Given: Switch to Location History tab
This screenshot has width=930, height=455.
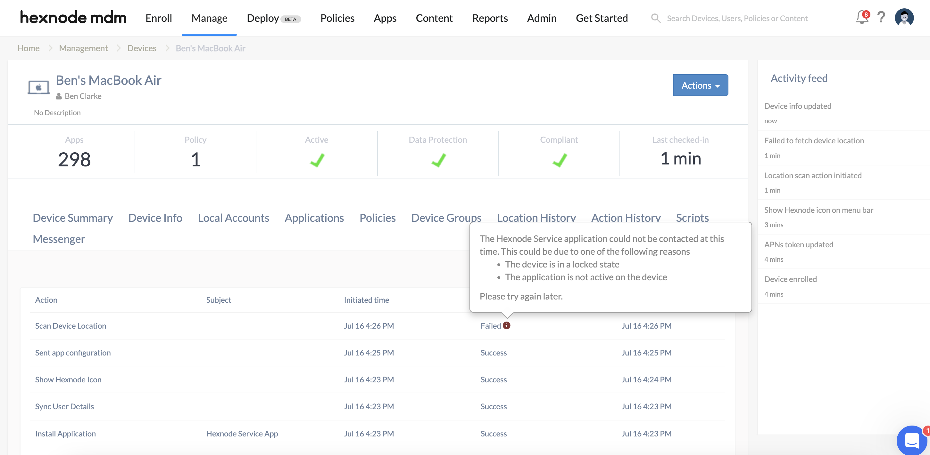Looking at the screenshot, I should click(x=536, y=217).
